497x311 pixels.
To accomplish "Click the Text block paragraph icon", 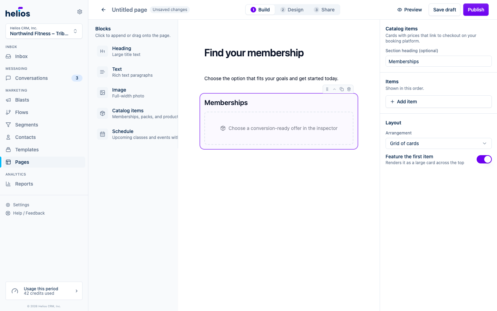I will tap(103, 72).
